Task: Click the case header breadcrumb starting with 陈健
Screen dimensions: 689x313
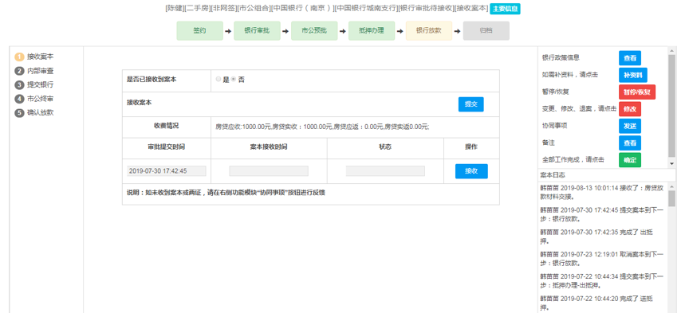Action: (326, 8)
